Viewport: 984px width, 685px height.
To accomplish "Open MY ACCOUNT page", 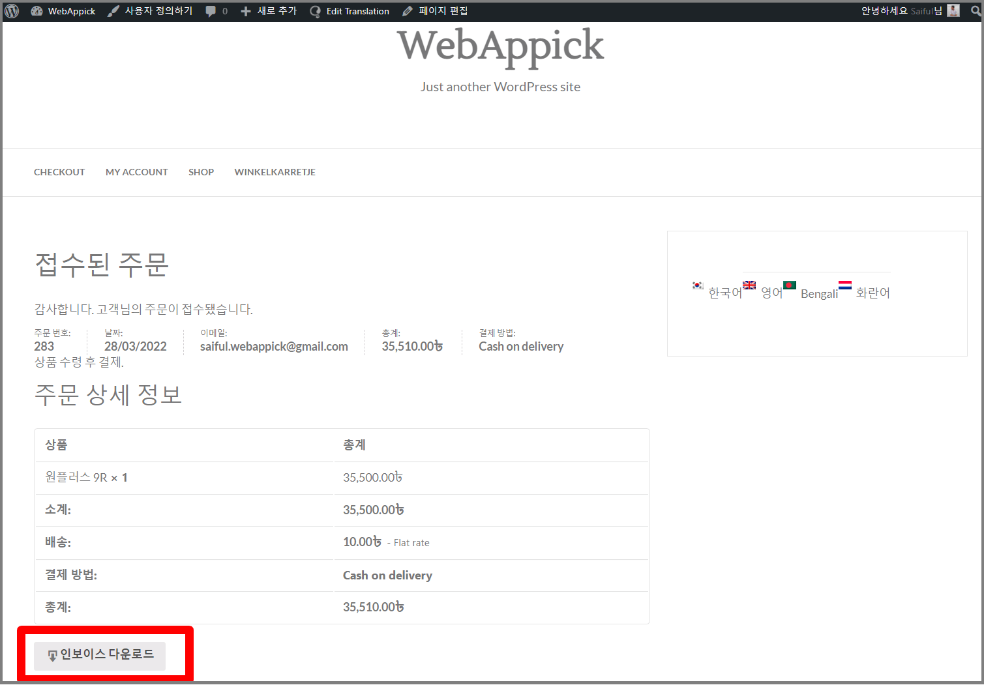I will [x=137, y=172].
